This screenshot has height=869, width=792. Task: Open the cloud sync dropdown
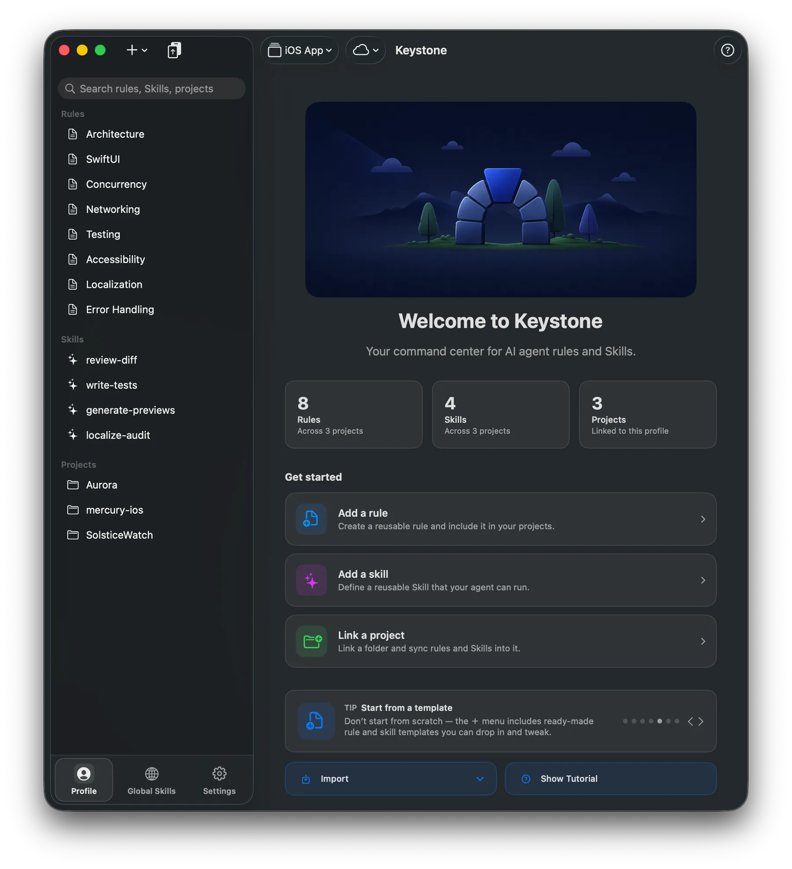366,50
